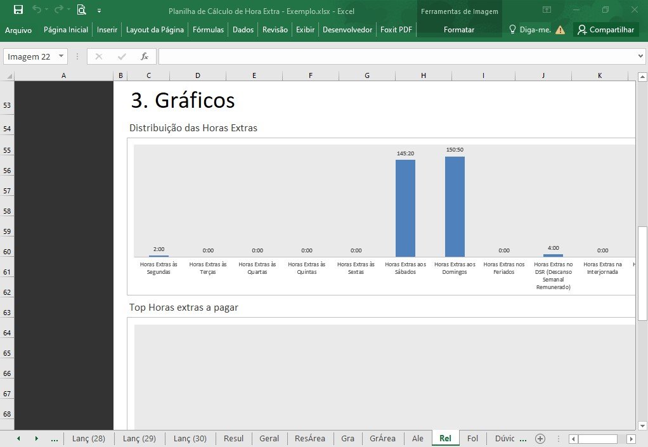Open the Ribbon Display Options icon
Image resolution: width=648 pixels, height=447 pixels.
pyautogui.click(x=547, y=10)
